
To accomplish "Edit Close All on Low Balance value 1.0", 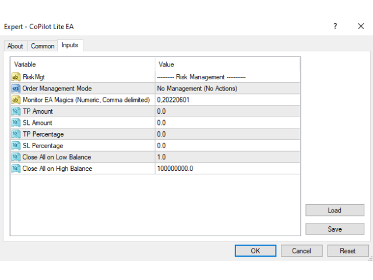I will click(x=228, y=157).
